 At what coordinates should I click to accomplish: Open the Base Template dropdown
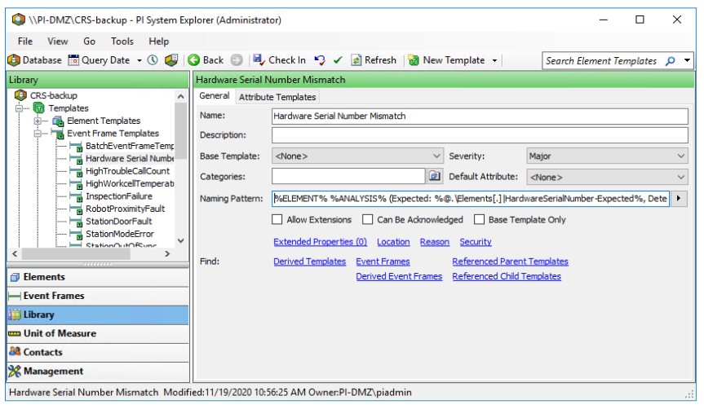[x=357, y=156]
